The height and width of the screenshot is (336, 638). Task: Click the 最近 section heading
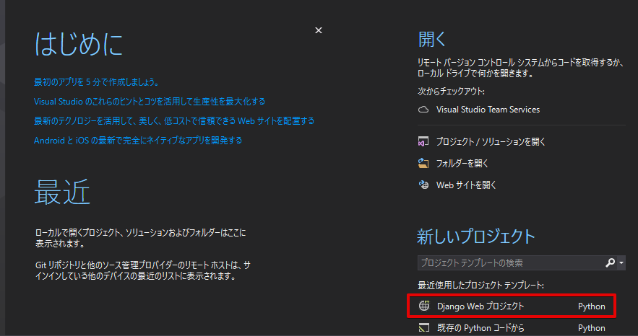(x=62, y=192)
